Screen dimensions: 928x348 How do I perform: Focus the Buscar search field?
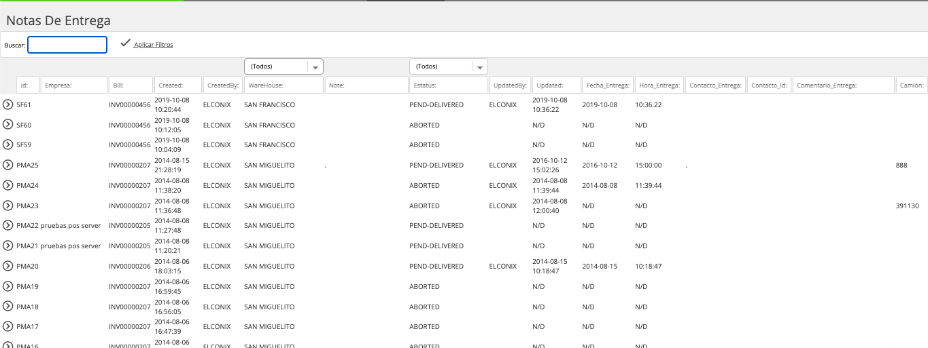(x=67, y=45)
